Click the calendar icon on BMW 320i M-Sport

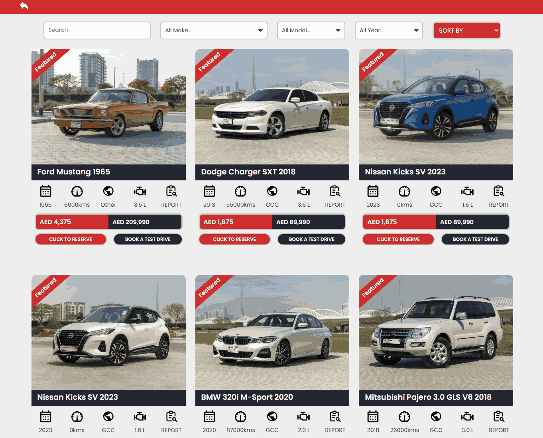pyautogui.click(x=209, y=416)
